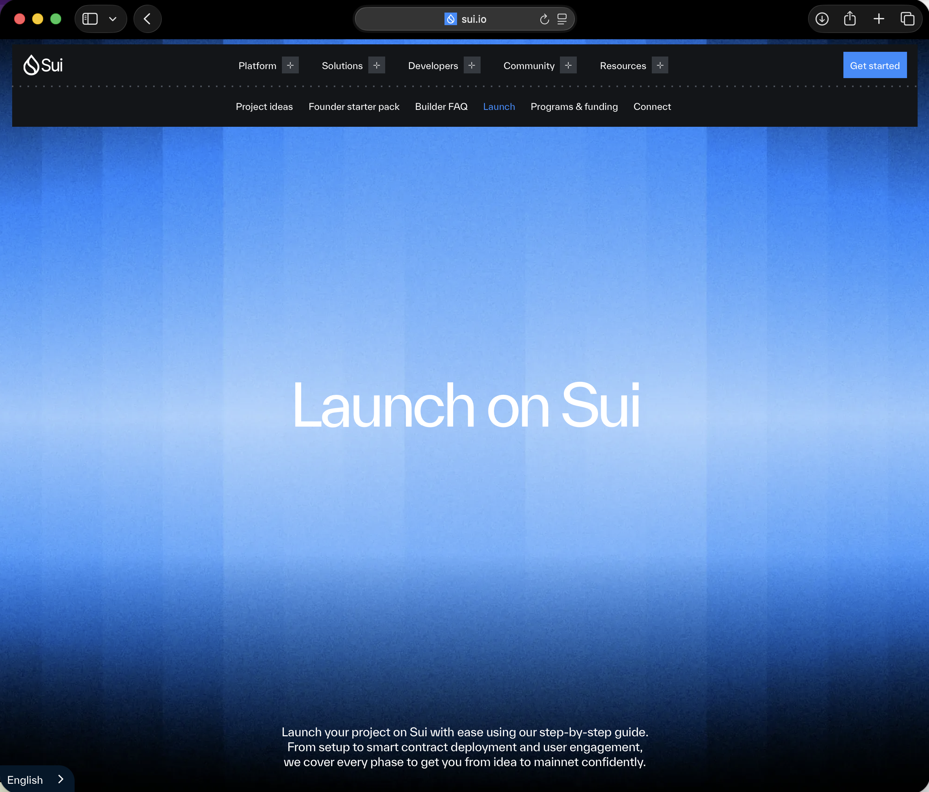Screen dimensions: 929x792
Task: Go to Project ideas section
Action: (x=264, y=107)
